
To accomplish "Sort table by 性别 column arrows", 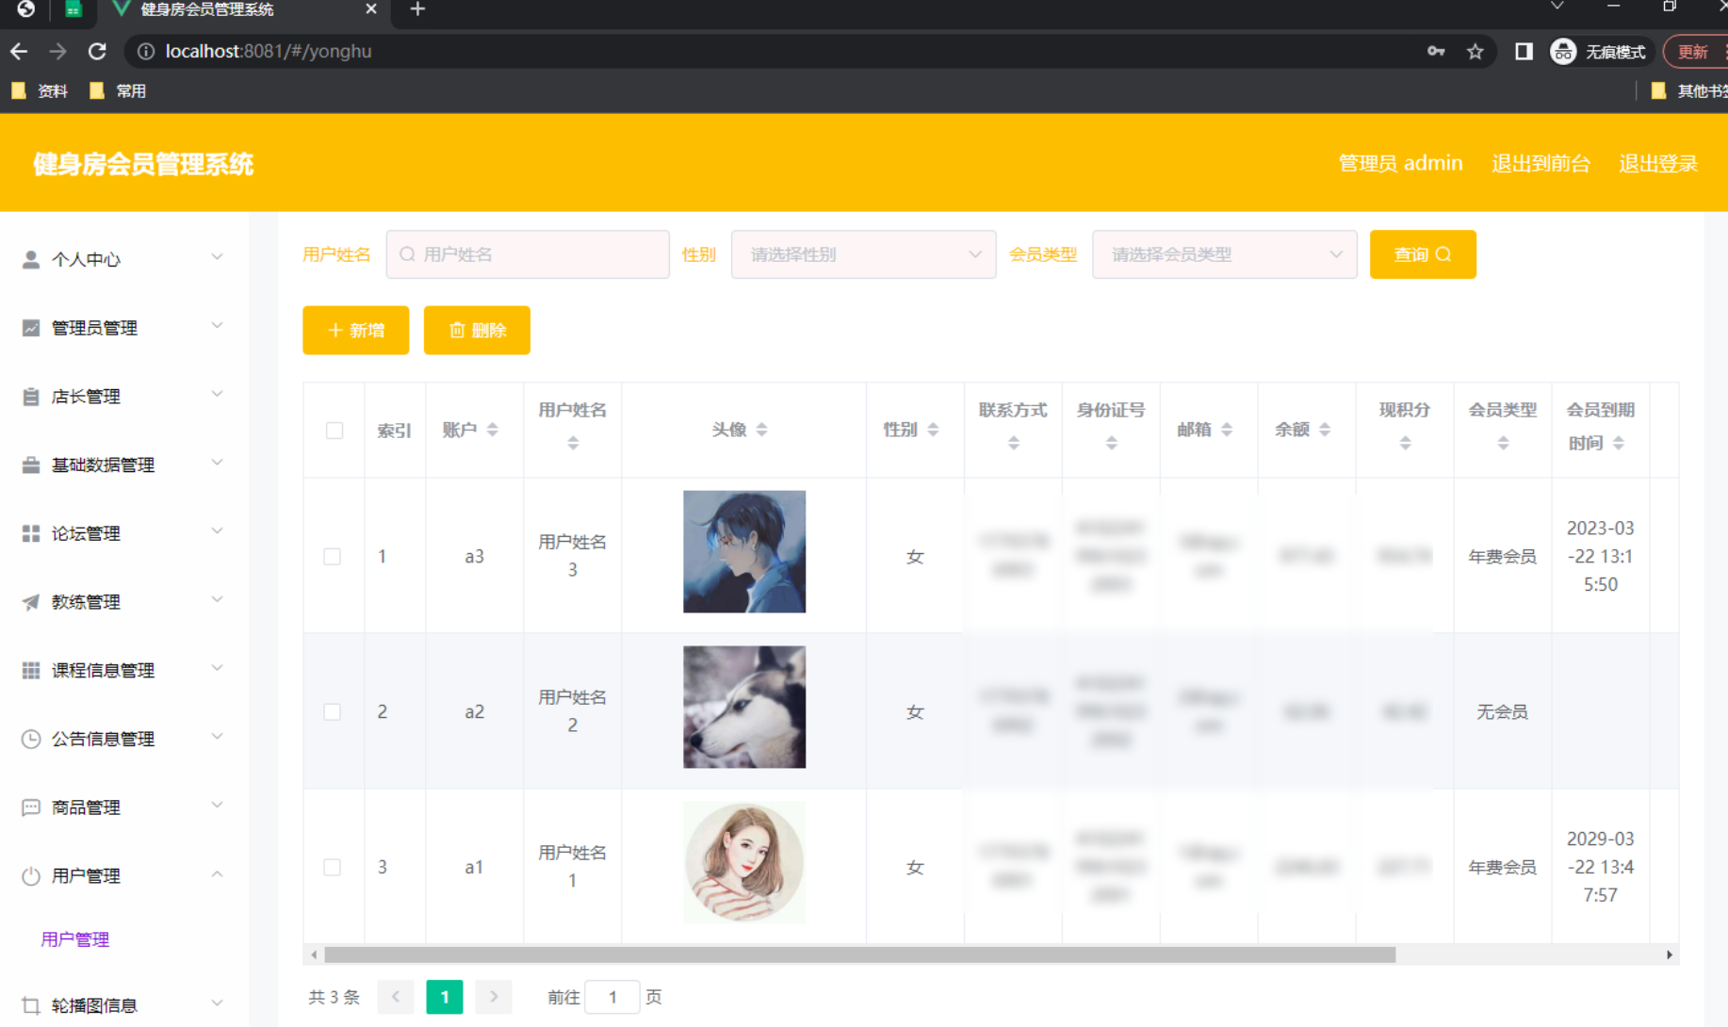I will click(933, 430).
